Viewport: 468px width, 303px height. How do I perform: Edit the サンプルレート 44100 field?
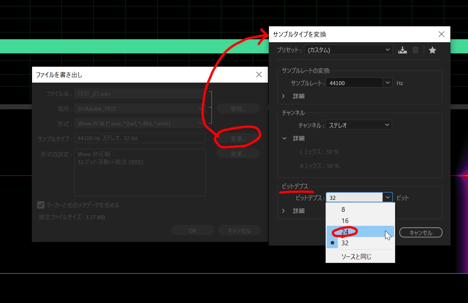point(354,83)
